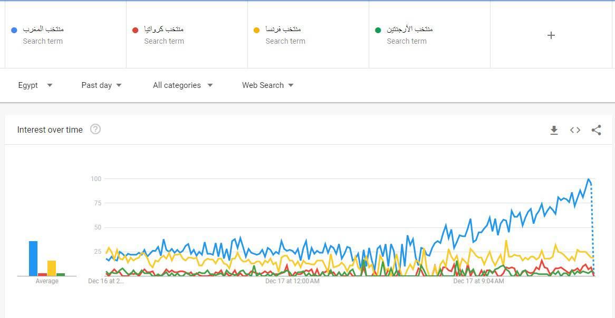The width and height of the screenshot is (615, 318).
Task: Open the embed code icon
Action: pos(575,130)
